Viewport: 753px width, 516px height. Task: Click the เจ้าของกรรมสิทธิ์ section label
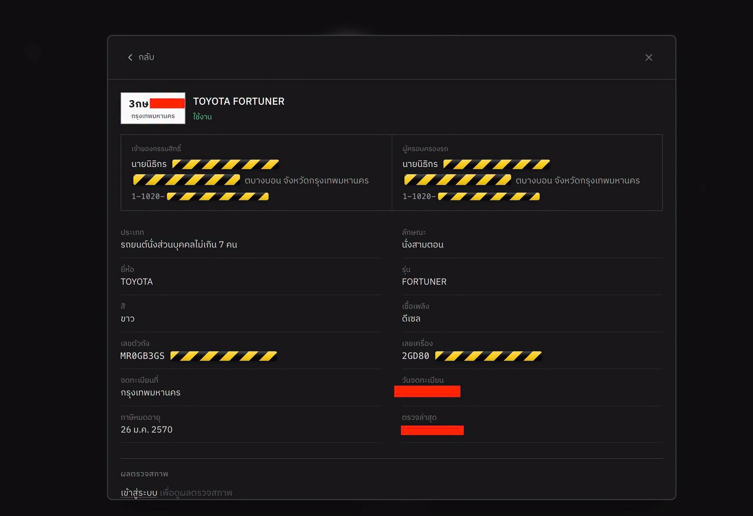click(x=156, y=148)
